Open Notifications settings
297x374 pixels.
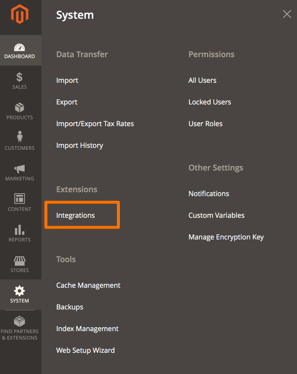tap(209, 194)
